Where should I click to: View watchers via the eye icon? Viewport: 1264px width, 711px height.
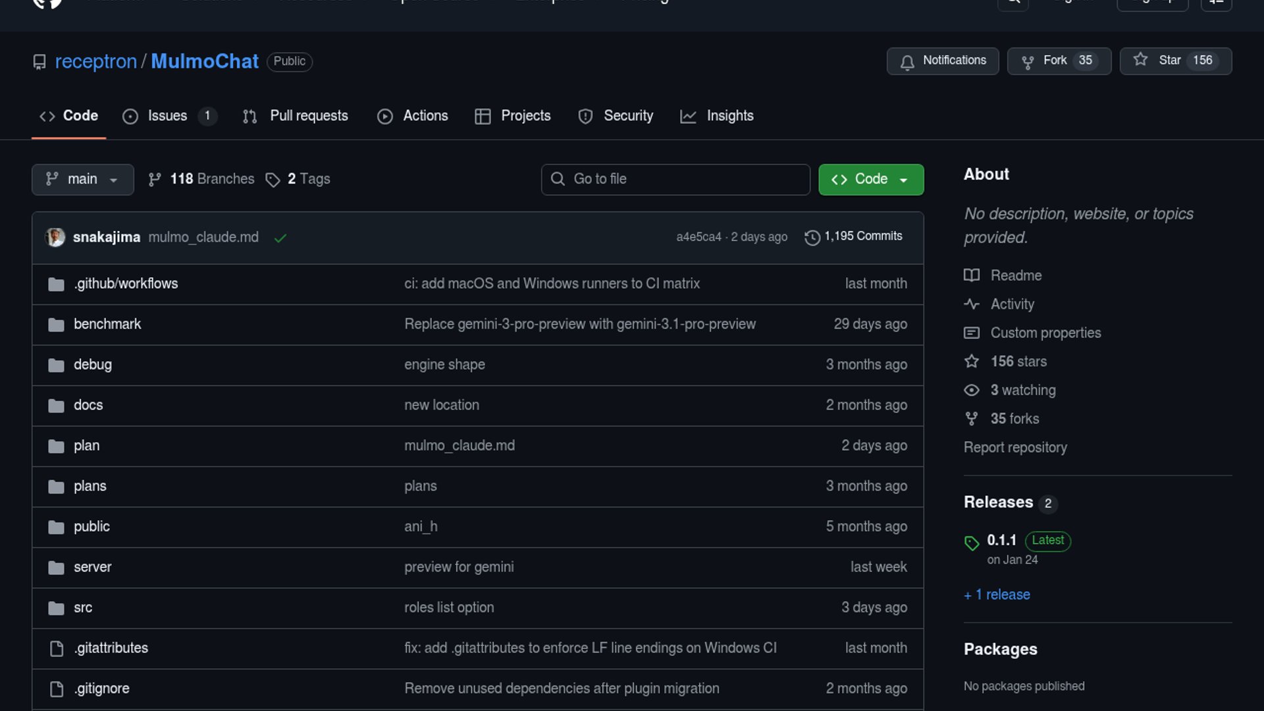tap(972, 390)
